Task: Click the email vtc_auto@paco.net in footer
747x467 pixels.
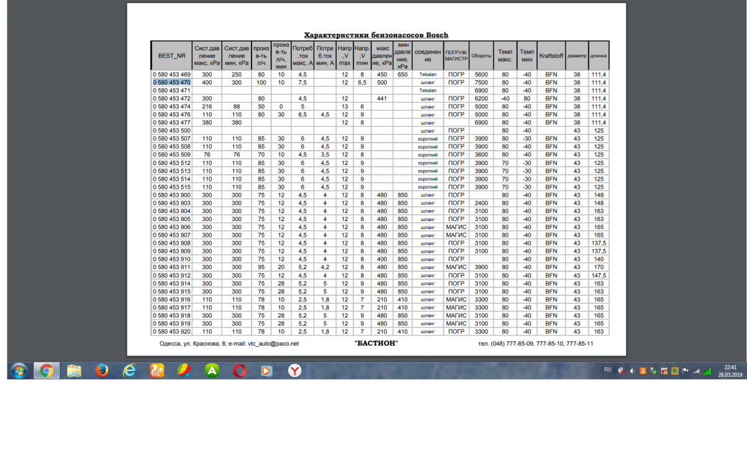Action: (273, 344)
